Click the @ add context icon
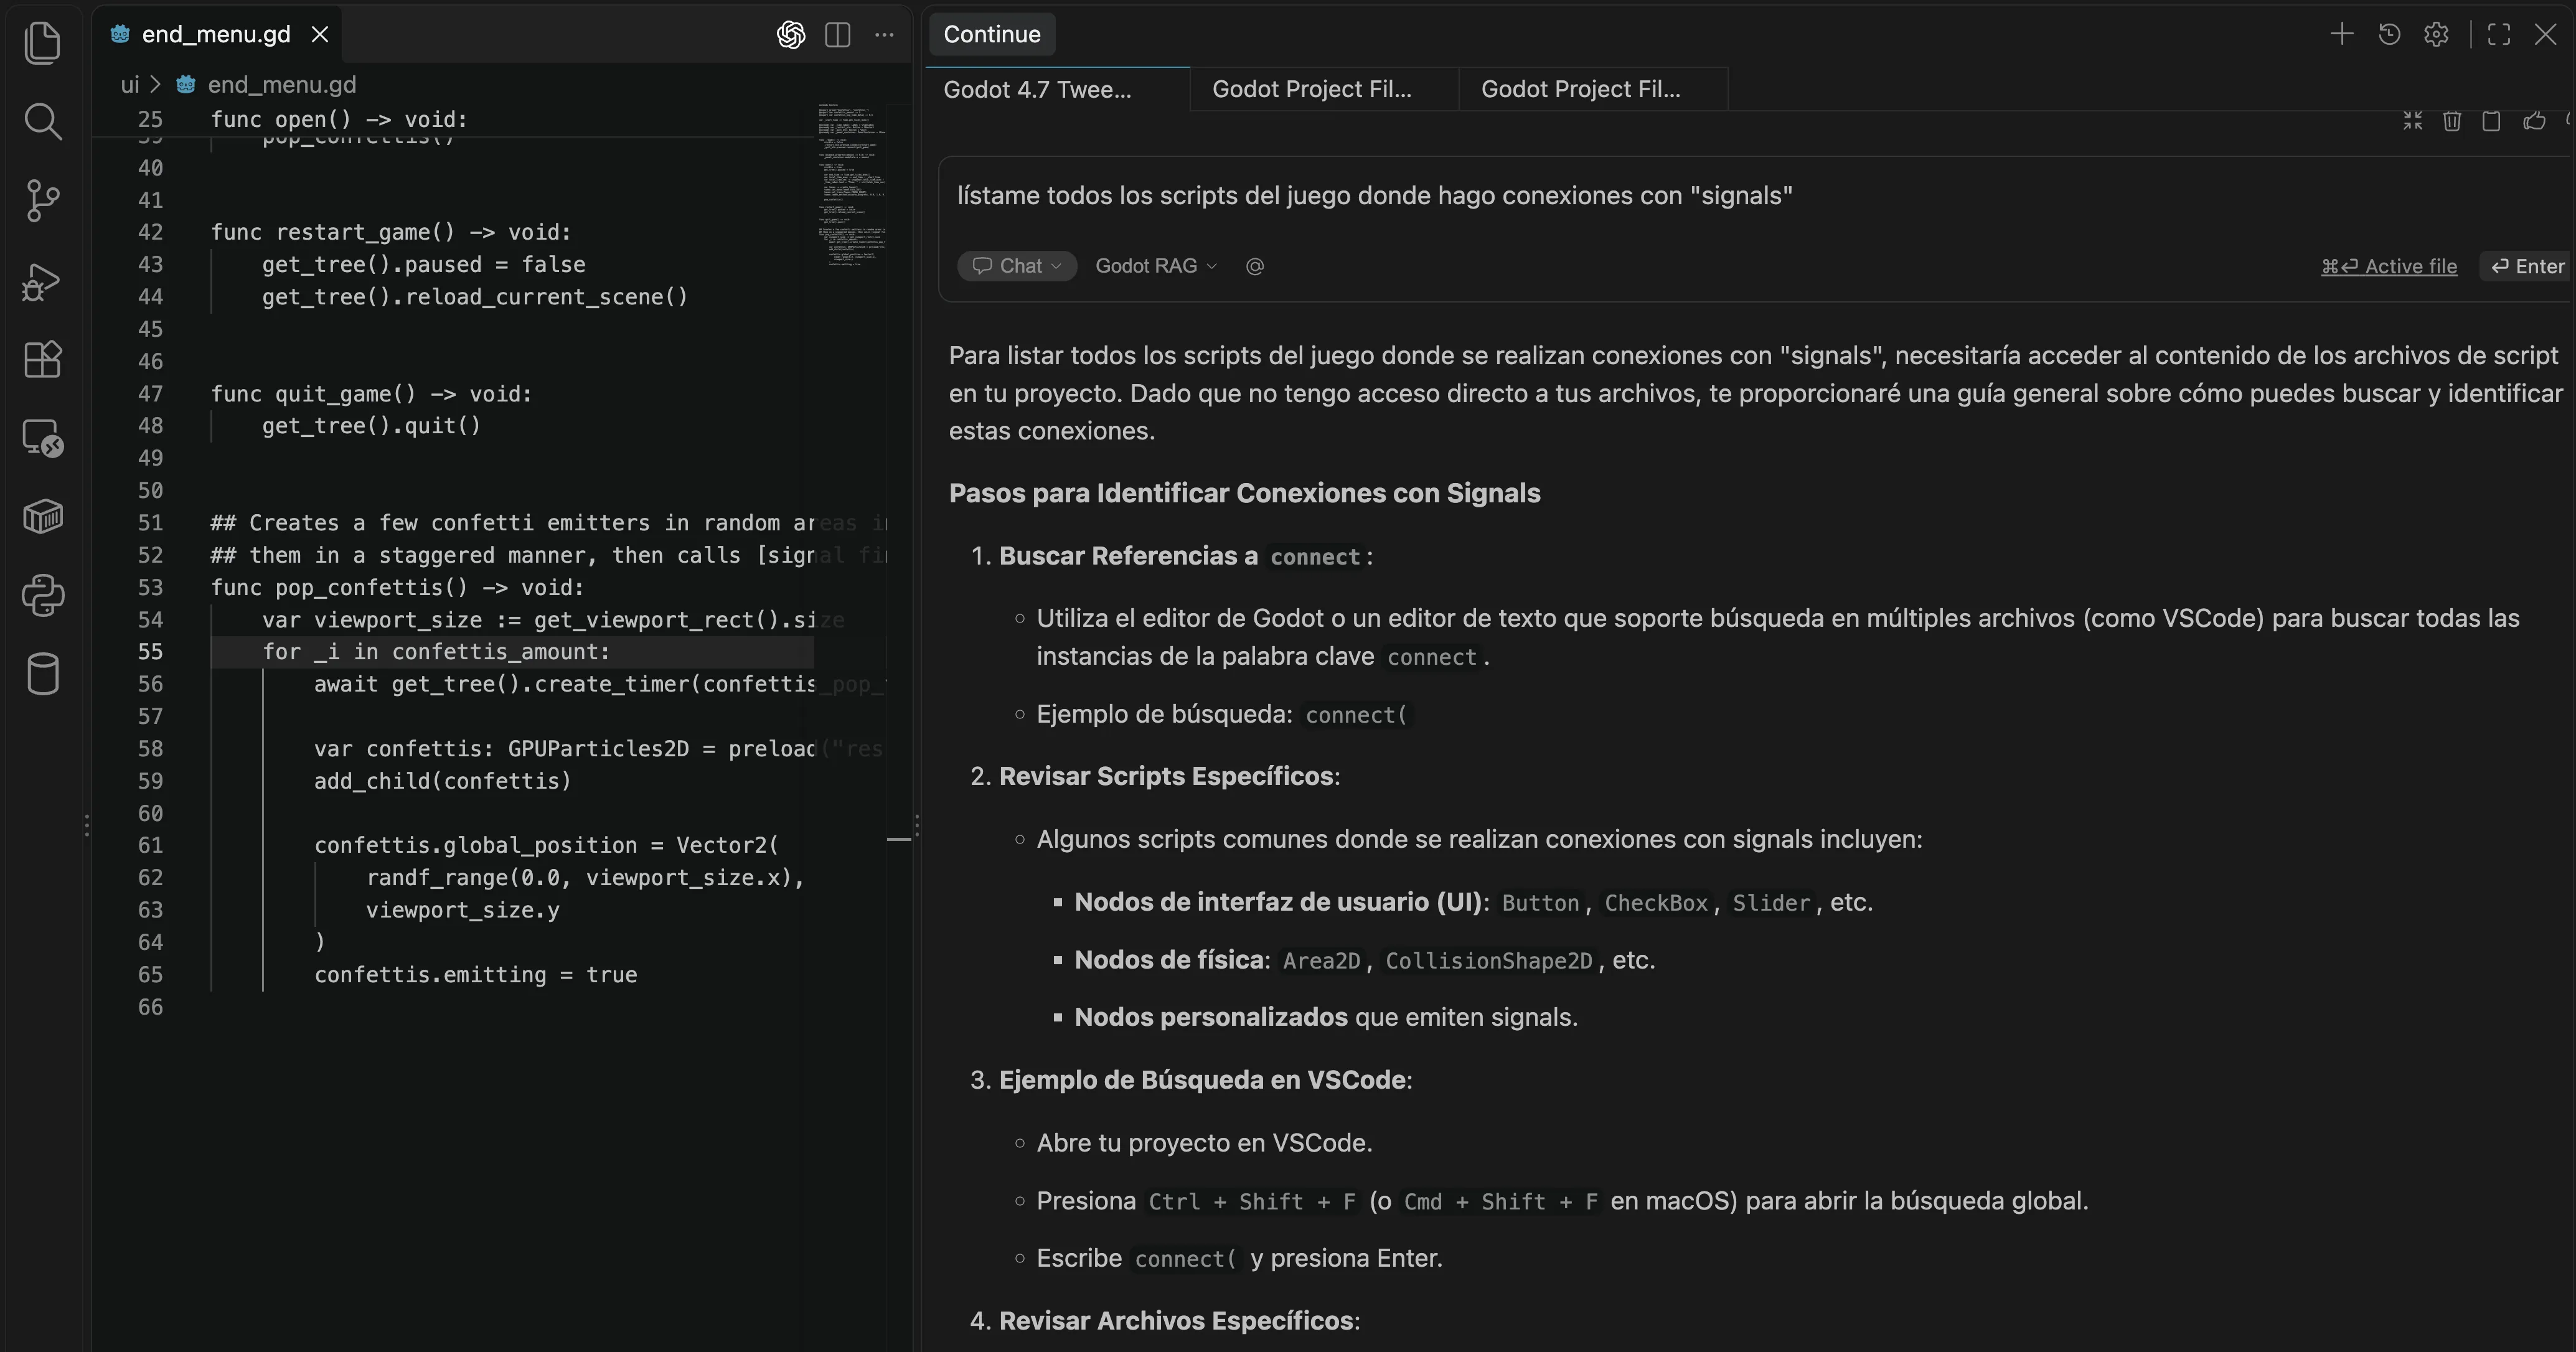The image size is (2576, 1352). [1255, 266]
